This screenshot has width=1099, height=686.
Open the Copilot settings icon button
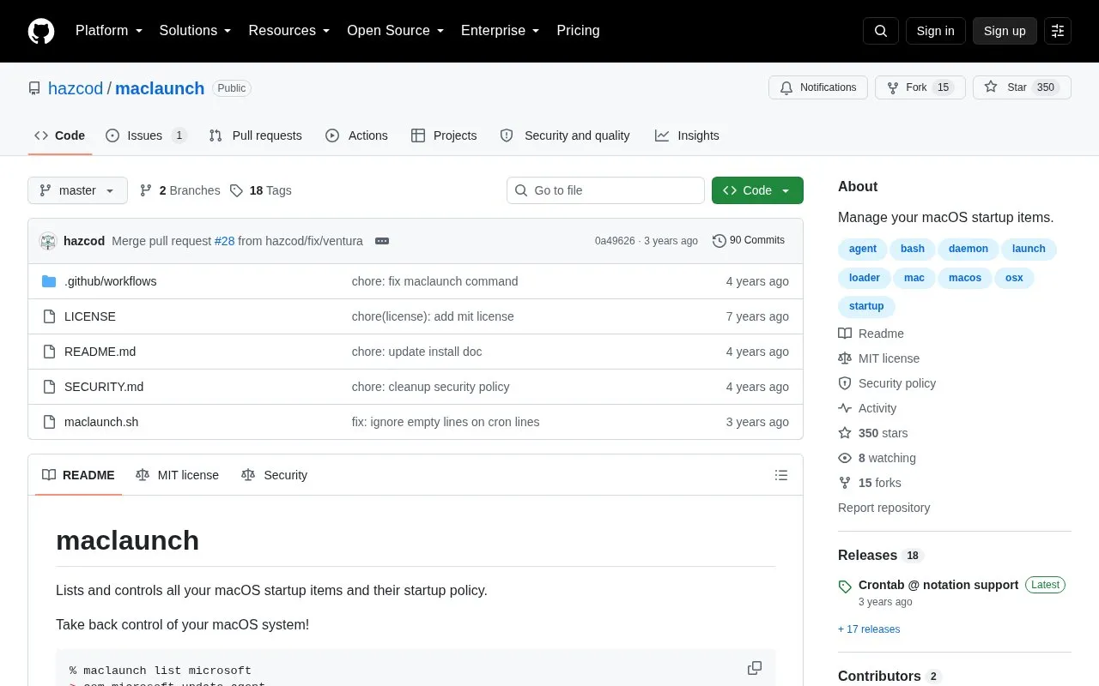[x=1058, y=31]
